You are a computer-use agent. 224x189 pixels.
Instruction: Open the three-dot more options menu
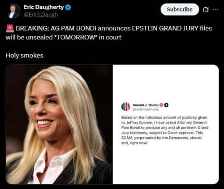215,9
